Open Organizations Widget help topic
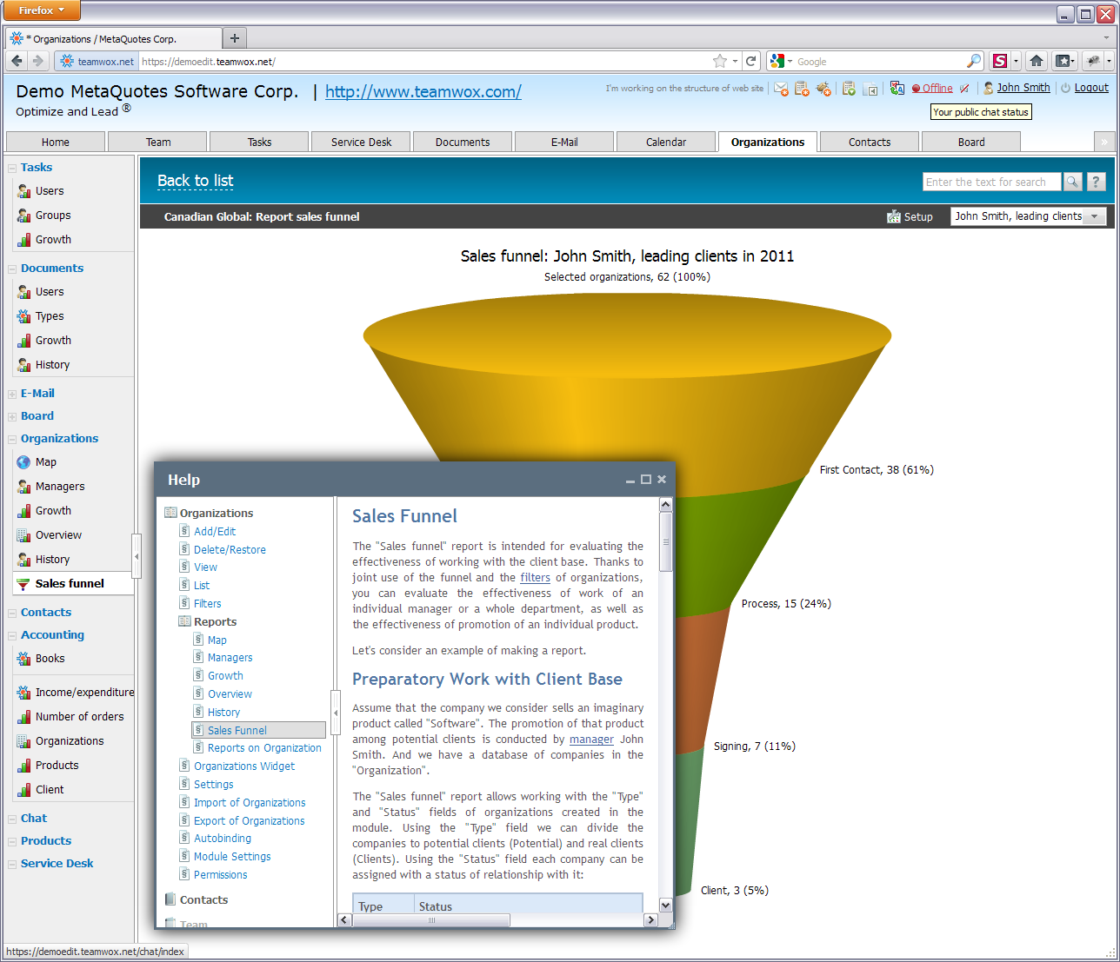This screenshot has width=1120, height=962. [244, 766]
